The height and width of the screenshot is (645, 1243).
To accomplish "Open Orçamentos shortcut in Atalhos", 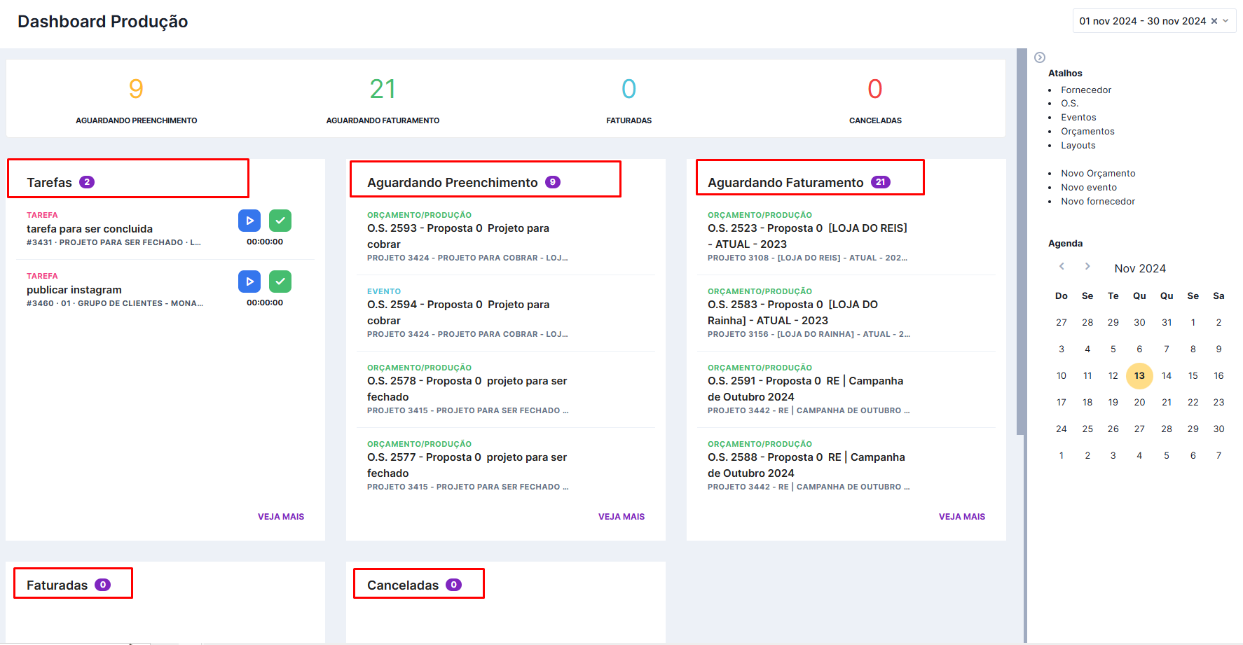I will tap(1087, 131).
